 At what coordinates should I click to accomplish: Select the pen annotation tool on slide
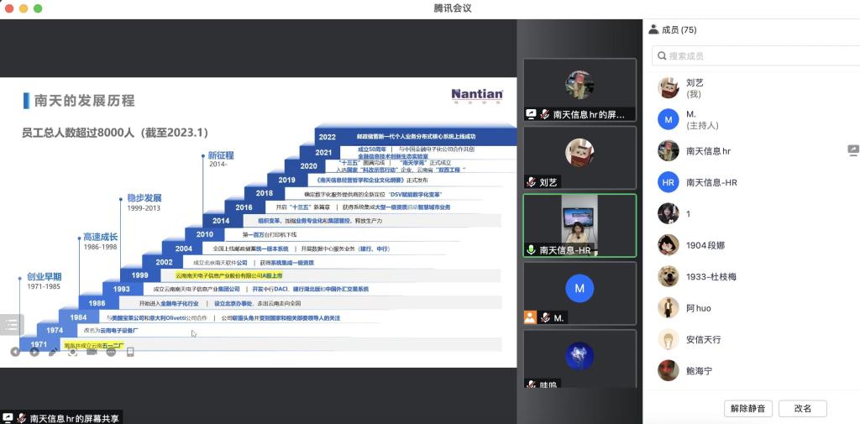pos(54,352)
